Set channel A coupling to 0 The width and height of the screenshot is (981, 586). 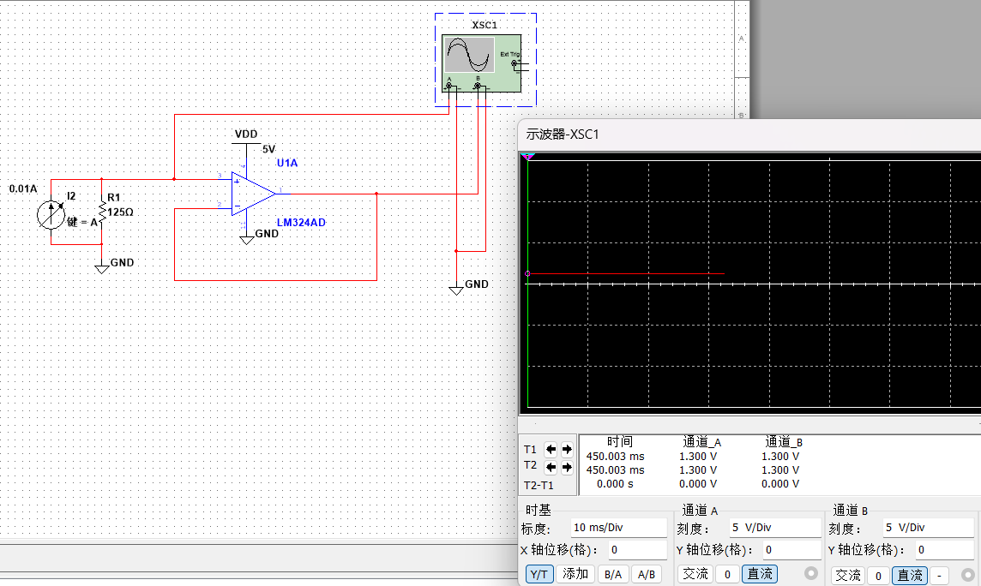727,574
